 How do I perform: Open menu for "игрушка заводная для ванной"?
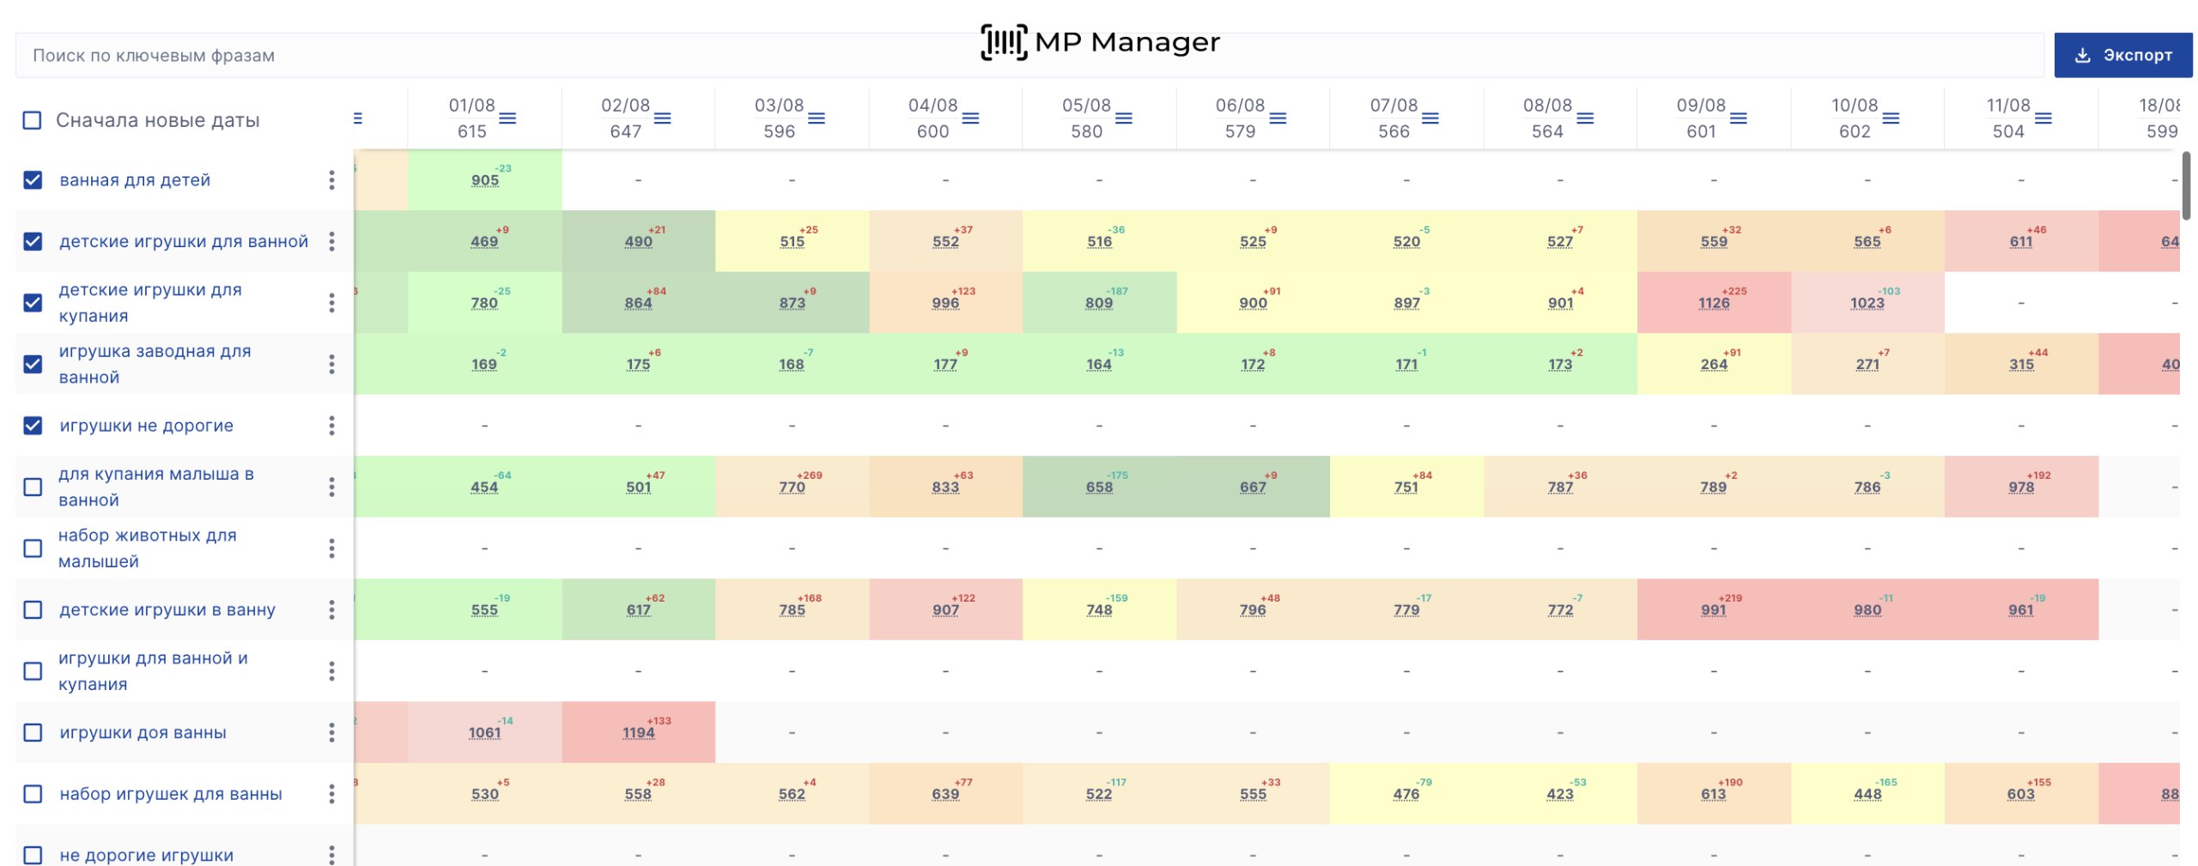coord(331,365)
